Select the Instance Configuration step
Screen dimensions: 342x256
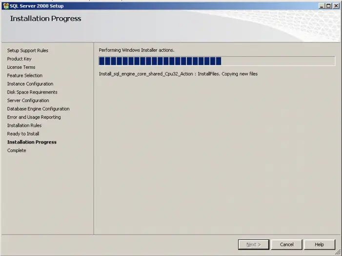point(30,84)
